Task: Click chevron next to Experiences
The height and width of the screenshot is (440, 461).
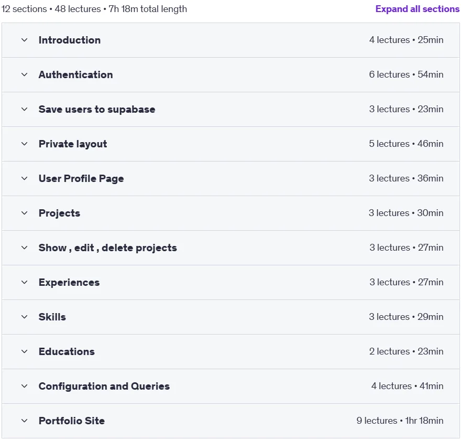Action: point(25,282)
